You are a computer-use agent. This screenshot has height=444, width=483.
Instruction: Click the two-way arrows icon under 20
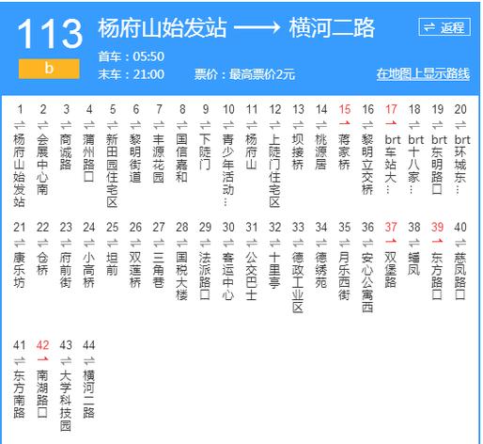[460, 125]
